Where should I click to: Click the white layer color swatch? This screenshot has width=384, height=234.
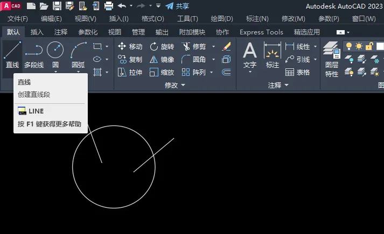click(x=380, y=46)
